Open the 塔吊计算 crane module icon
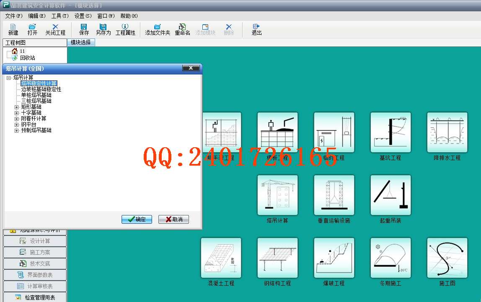Screen dimensions: 481x302 tap(277, 195)
